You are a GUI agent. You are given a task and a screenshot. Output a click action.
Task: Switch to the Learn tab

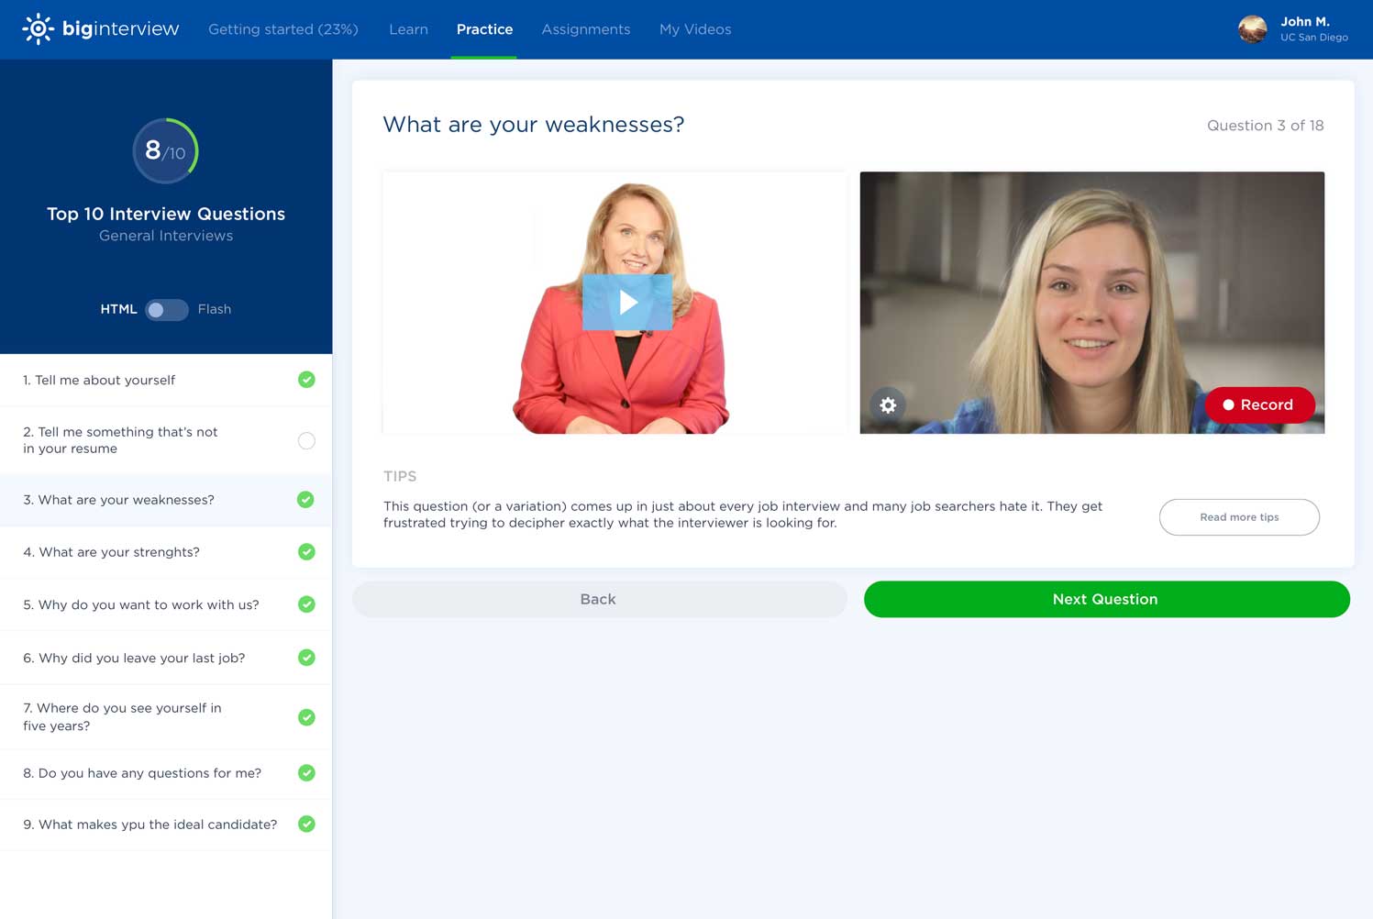(408, 28)
